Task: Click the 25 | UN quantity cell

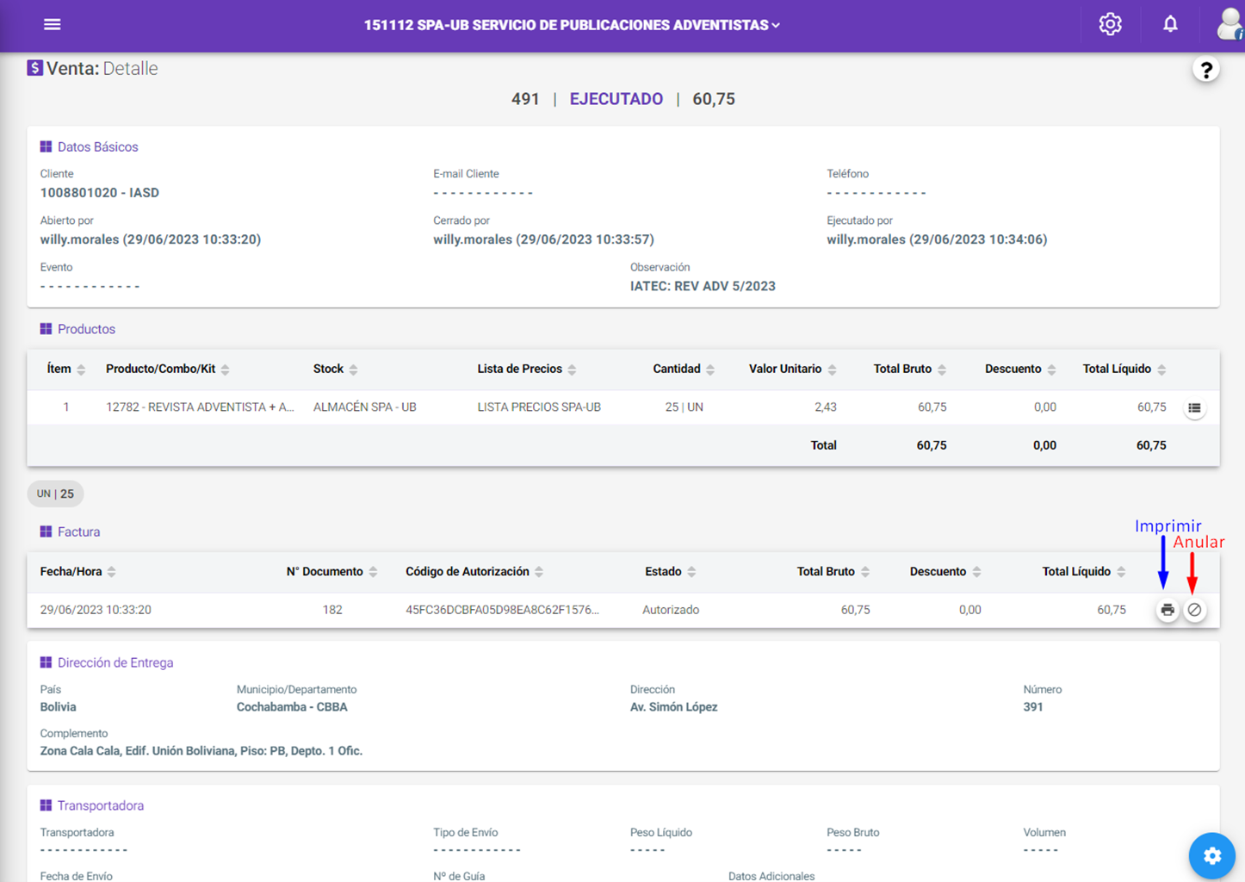Action: click(x=684, y=407)
